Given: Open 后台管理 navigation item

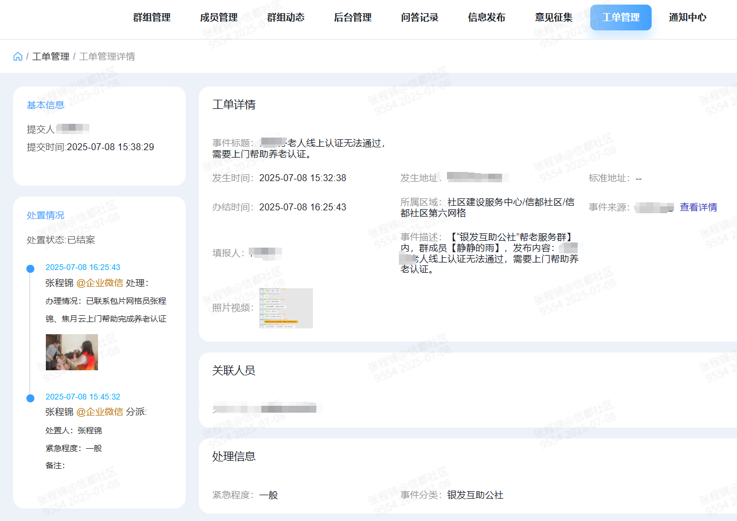Looking at the screenshot, I should click(x=353, y=17).
